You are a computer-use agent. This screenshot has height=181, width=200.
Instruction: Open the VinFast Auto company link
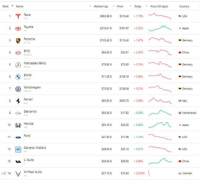[x=33, y=172]
